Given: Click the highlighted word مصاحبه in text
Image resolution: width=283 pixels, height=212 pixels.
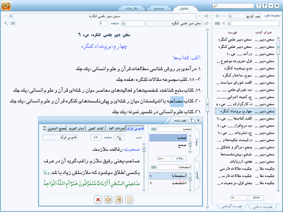Looking at the screenshot, I should tap(177, 101).
